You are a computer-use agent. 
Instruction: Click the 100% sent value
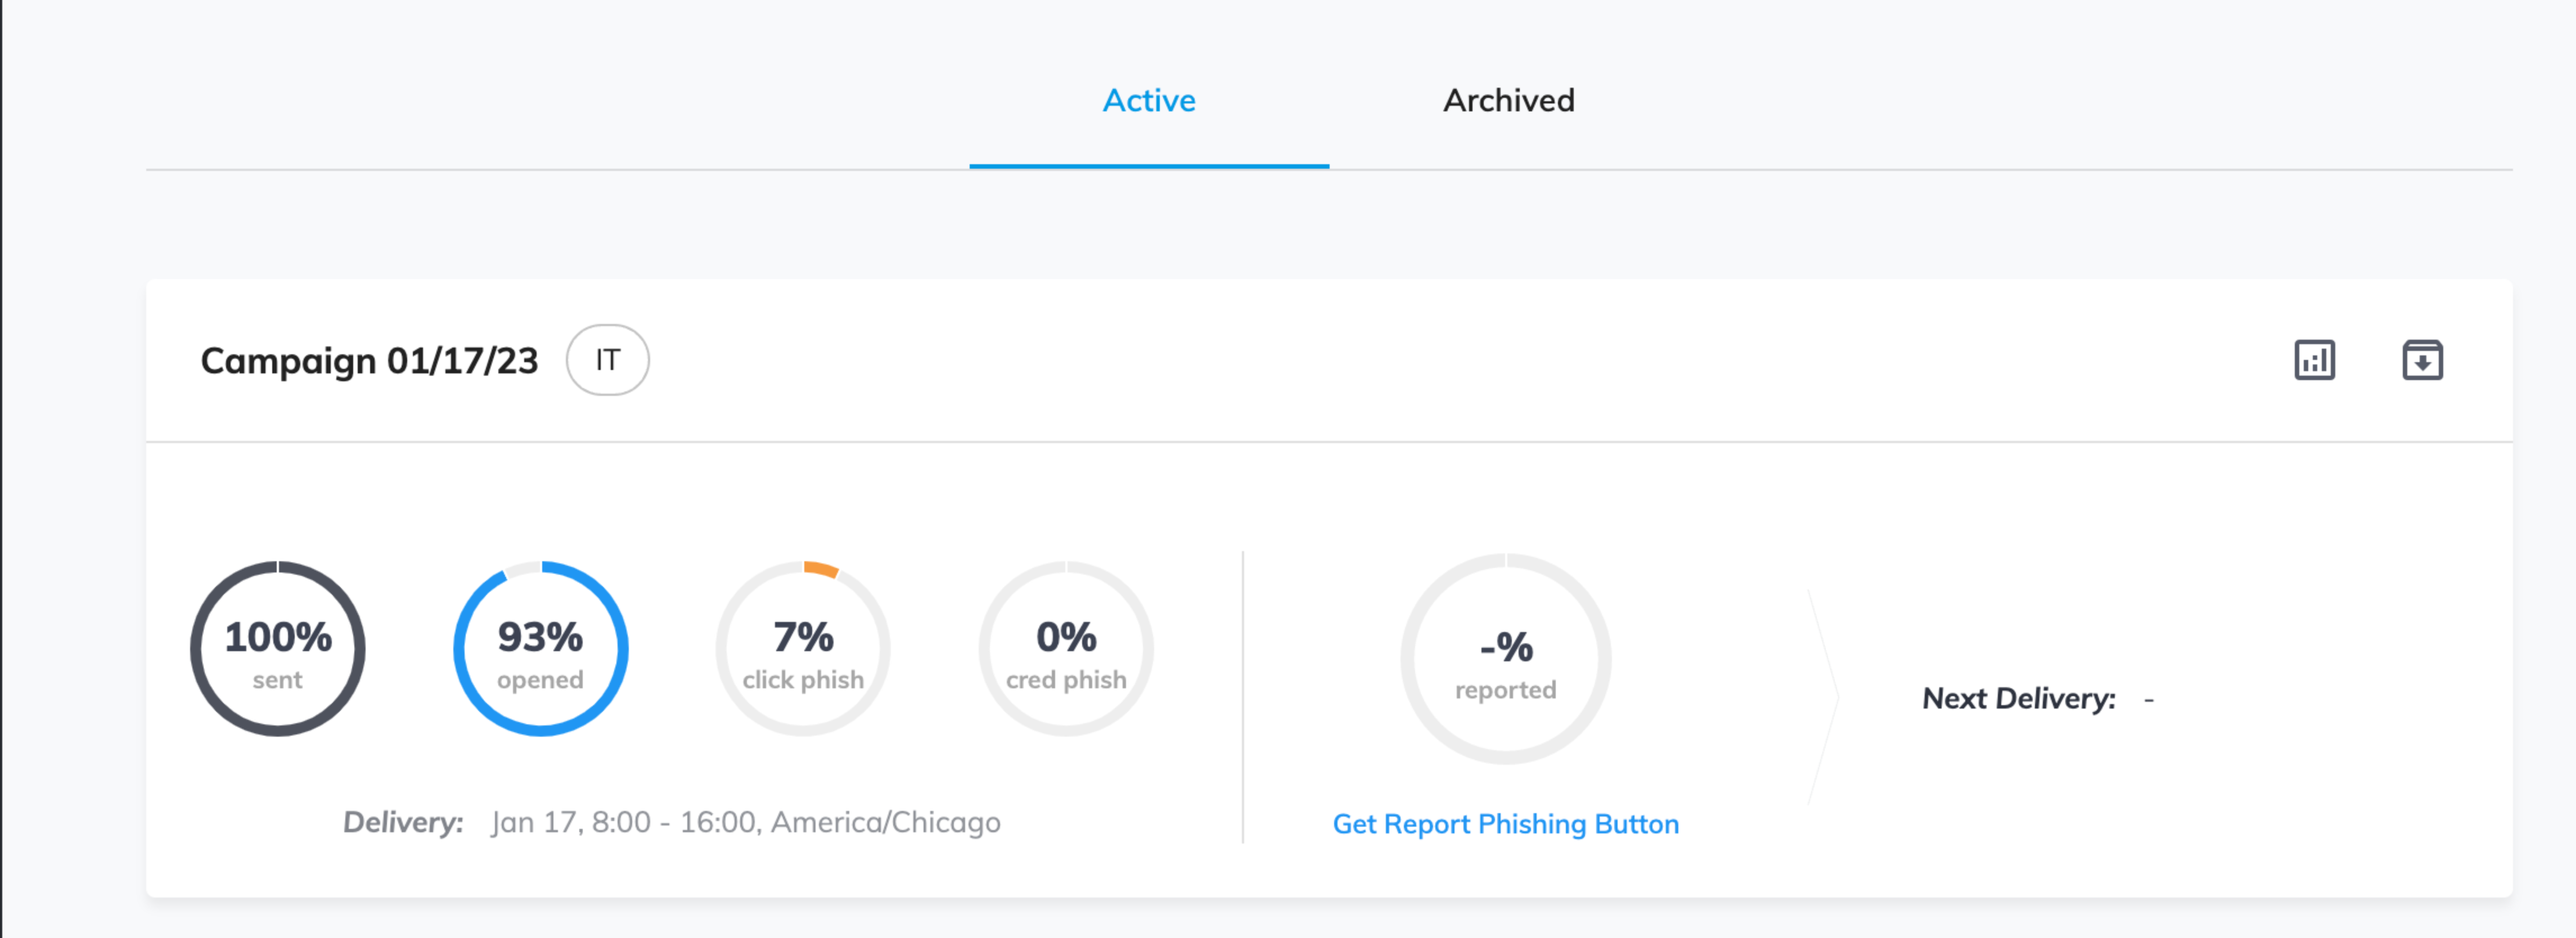[278, 637]
